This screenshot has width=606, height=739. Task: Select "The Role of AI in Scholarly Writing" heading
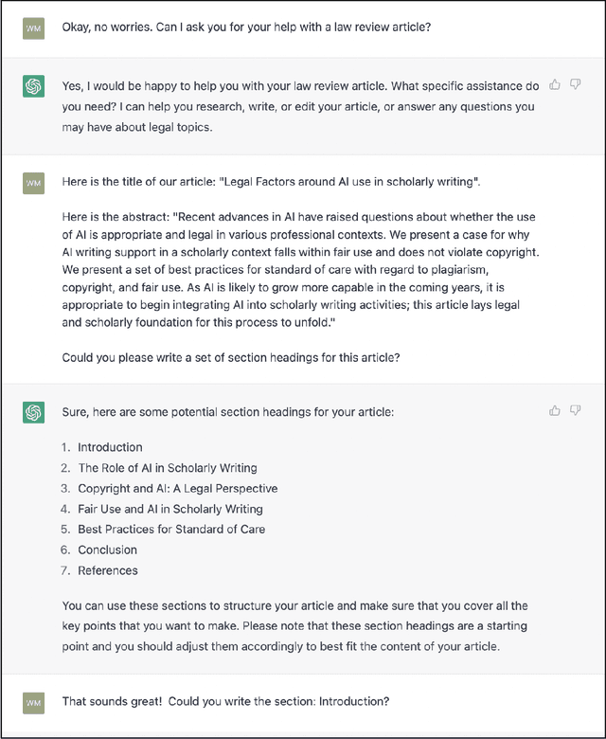click(x=167, y=468)
